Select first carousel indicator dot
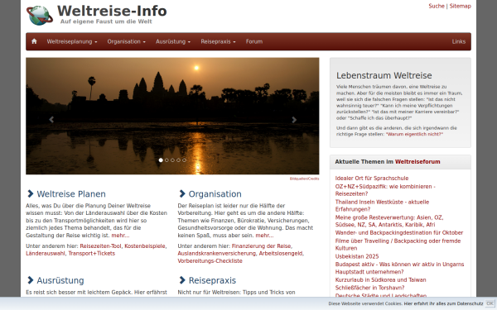The height and width of the screenshot is (310, 497). point(161,160)
